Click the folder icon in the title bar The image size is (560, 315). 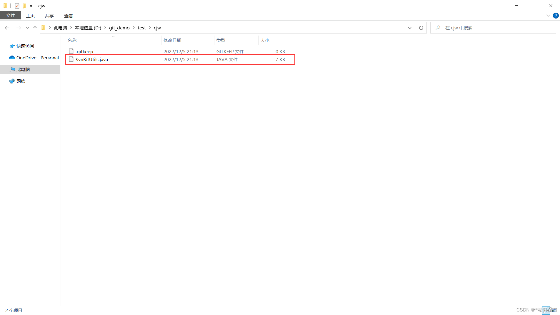[5, 6]
